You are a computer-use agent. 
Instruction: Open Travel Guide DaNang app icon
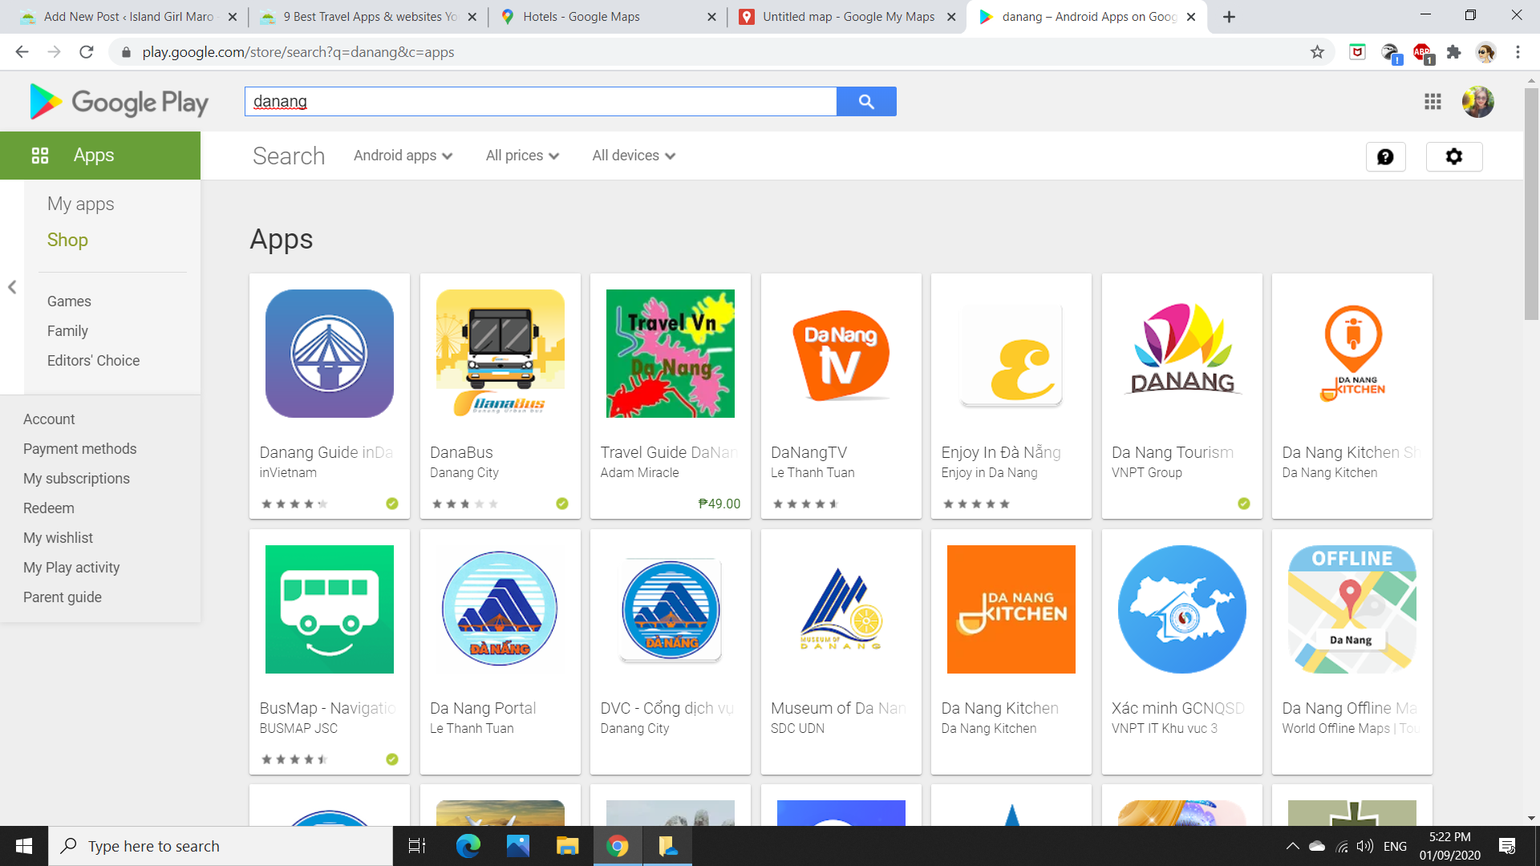pyautogui.click(x=671, y=354)
